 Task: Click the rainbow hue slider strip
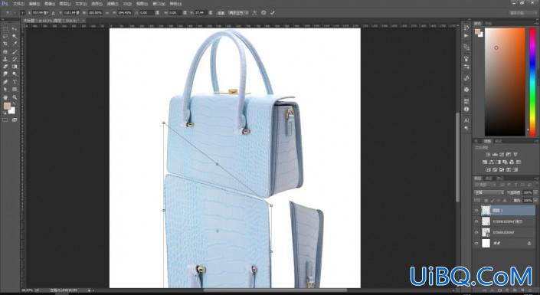532,82
